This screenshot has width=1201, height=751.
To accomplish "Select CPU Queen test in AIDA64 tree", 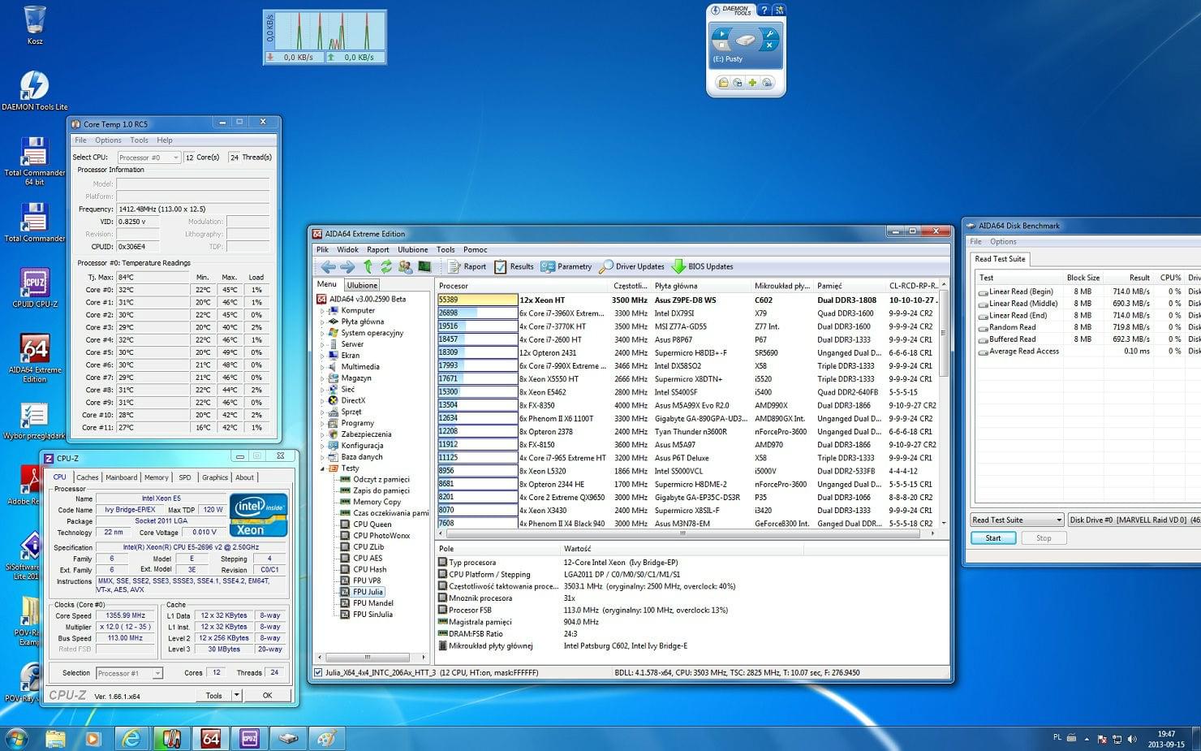I will click(372, 524).
